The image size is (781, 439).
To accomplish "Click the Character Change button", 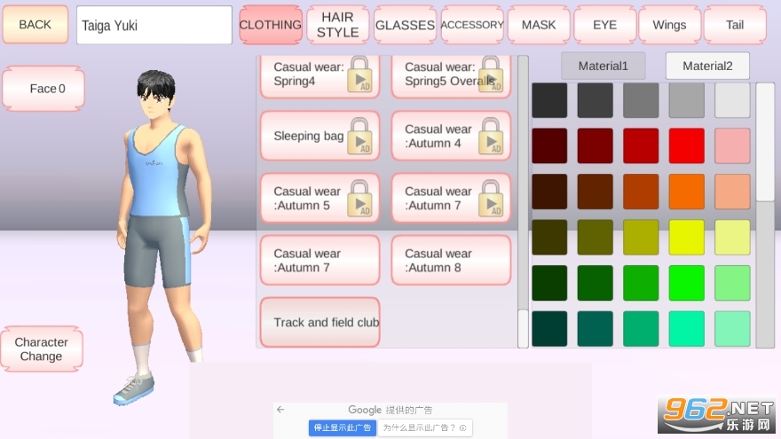I will [x=42, y=349].
